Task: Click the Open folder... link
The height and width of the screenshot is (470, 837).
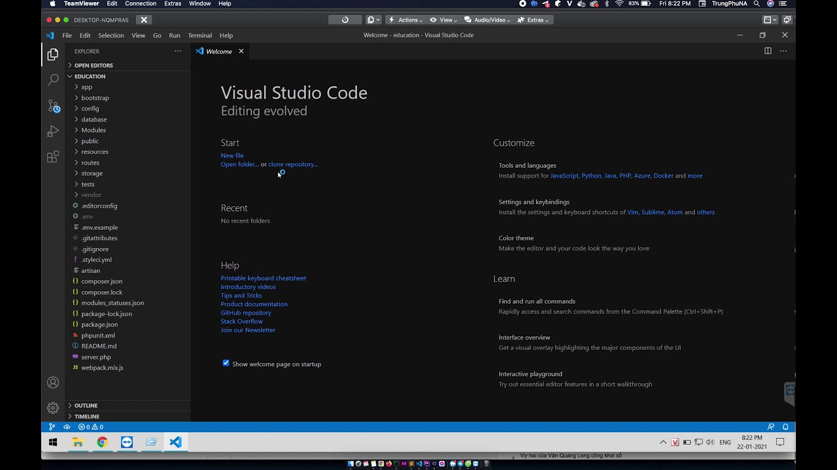Action: [239, 164]
